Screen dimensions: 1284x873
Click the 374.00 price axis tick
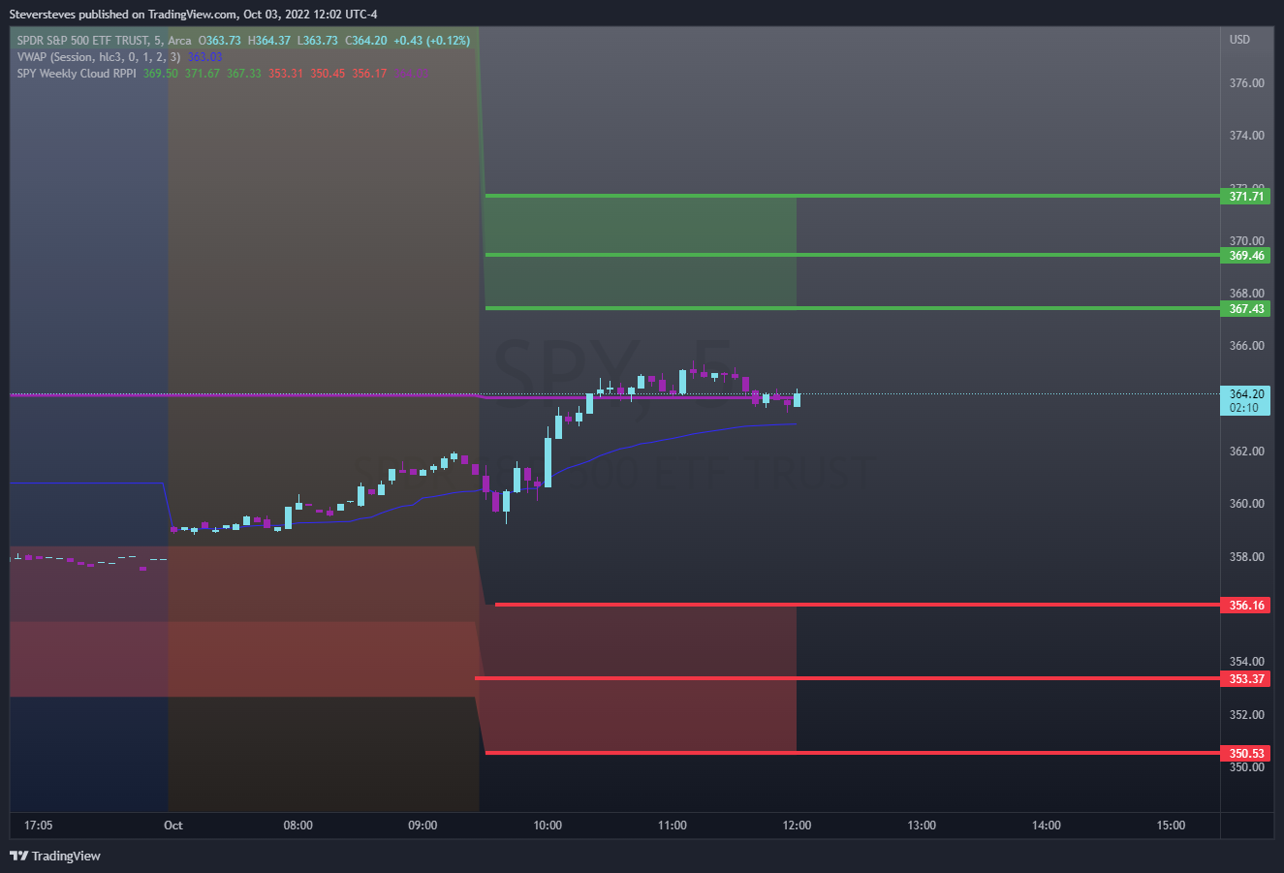[1246, 136]
